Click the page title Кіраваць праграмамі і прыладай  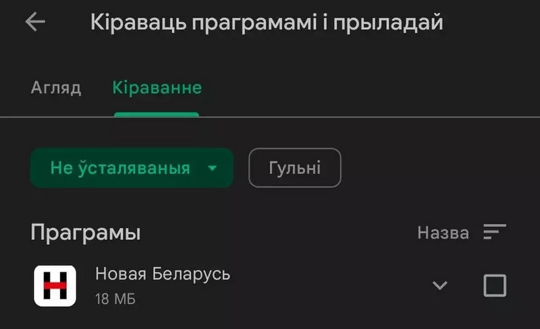[x=267, y=23]
